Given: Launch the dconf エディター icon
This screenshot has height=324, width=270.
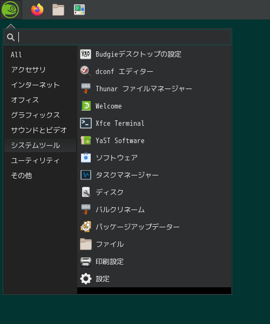Looking at the screenshot, I should tap(86, 71).
